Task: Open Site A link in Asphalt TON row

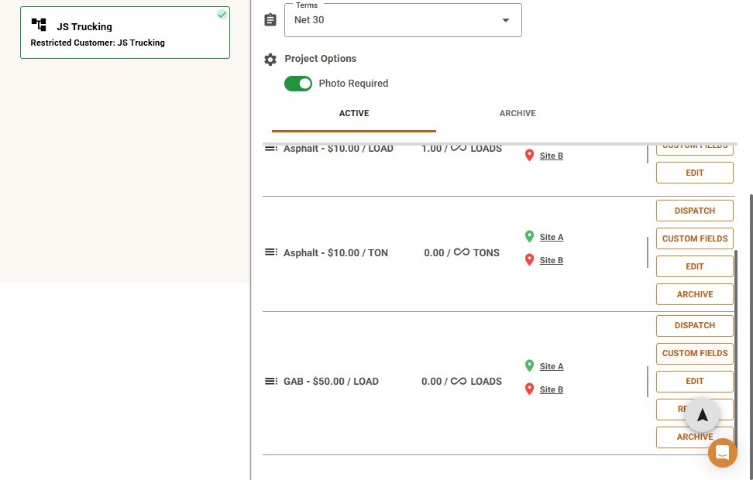Action: coord(552,237)
